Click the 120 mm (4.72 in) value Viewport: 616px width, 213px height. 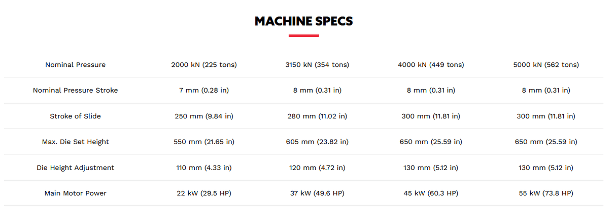[317, 168]
